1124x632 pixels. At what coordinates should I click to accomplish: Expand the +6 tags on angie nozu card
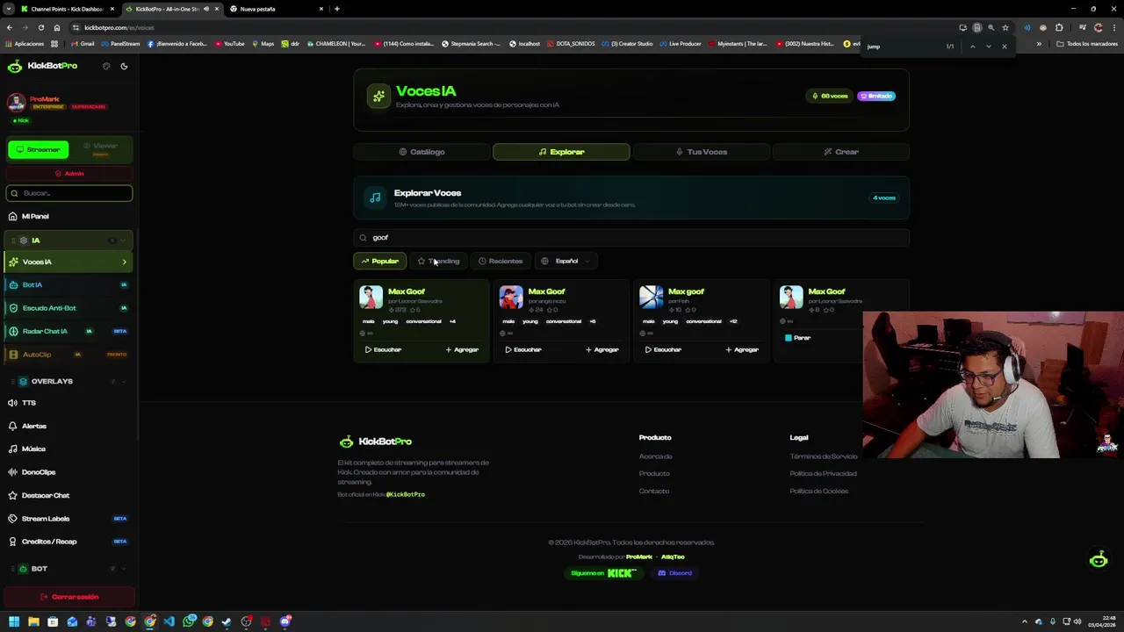click(x=592, y=321)
